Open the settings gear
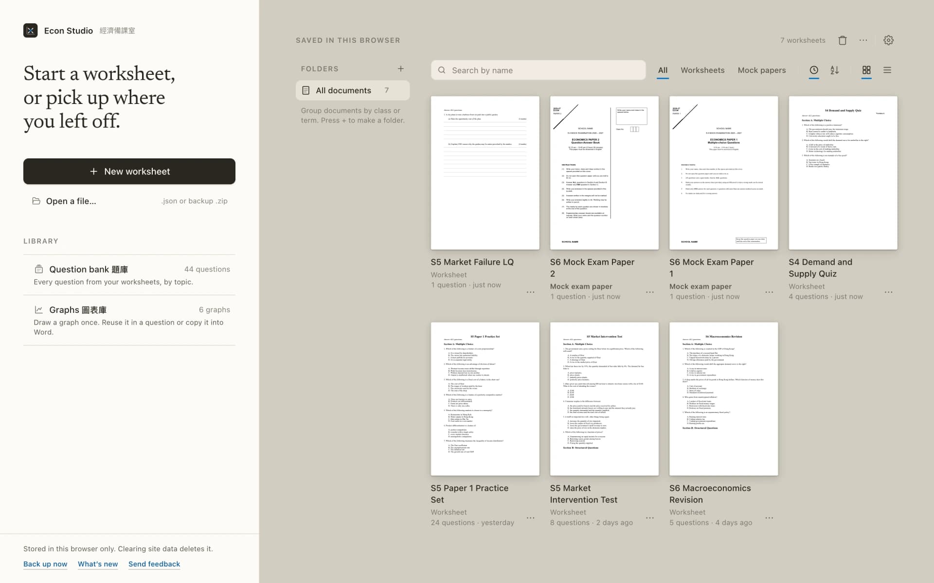This screenshot has width=934, height=583. point(888,40)
